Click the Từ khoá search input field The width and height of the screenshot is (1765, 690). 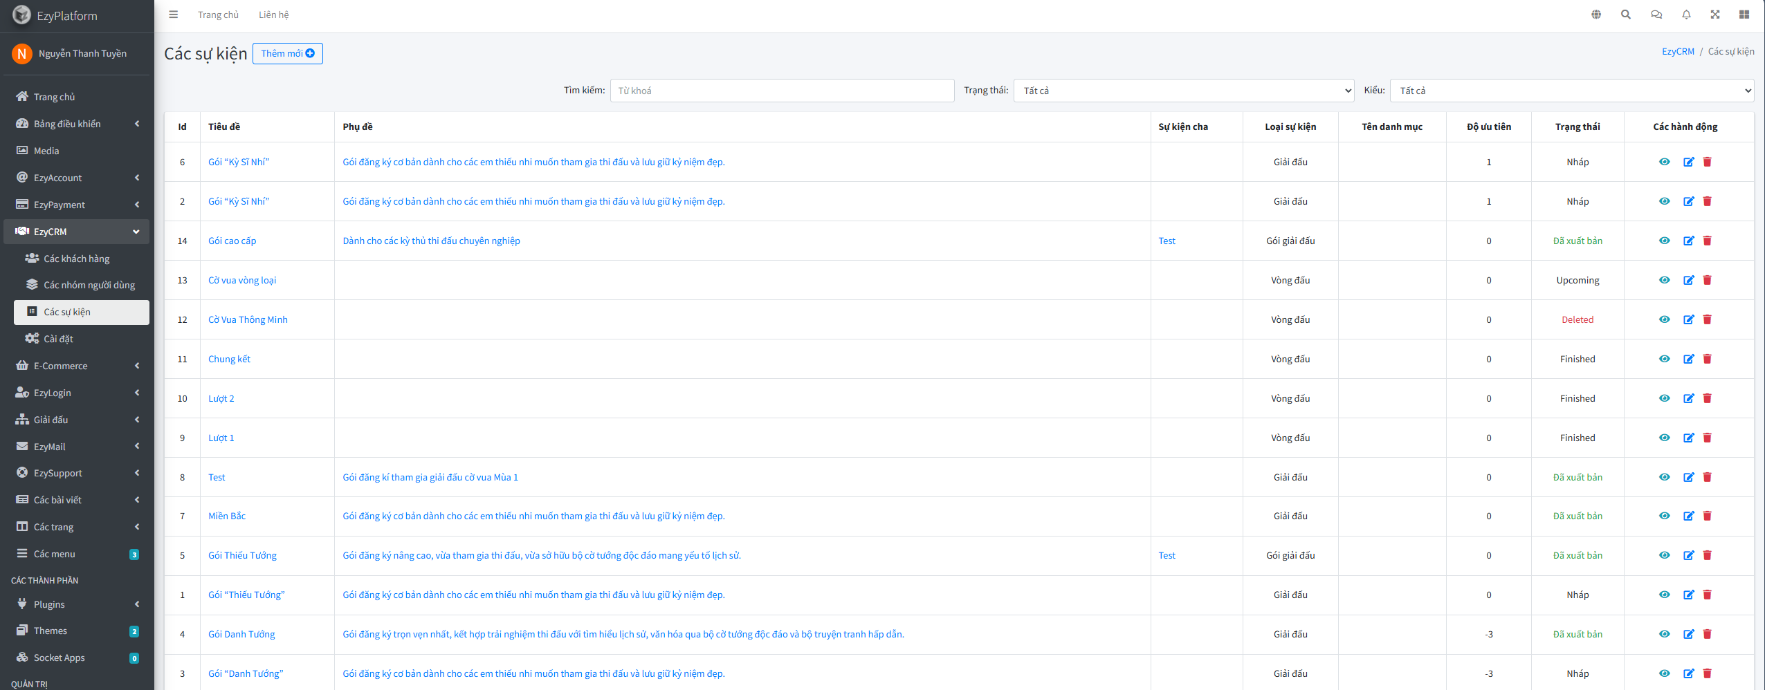click(x=782, y=91)
